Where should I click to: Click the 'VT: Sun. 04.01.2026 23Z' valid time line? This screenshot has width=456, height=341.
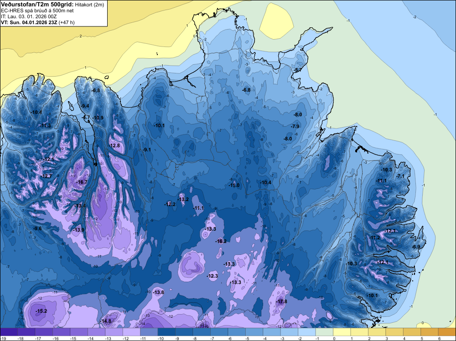(x=29, y=22)
